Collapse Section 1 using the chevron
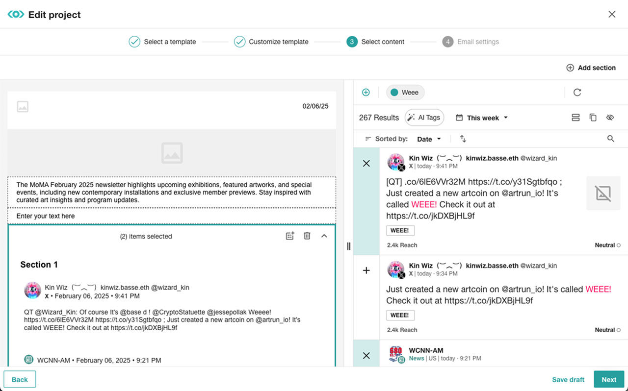 pyautogui.click(x=324, y=236)
